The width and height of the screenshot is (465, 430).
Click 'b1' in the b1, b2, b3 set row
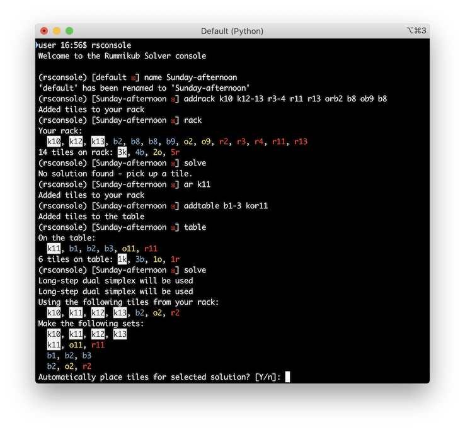point(52,355)
